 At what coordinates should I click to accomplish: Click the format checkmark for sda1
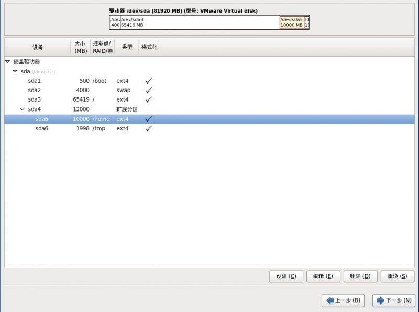149,81
